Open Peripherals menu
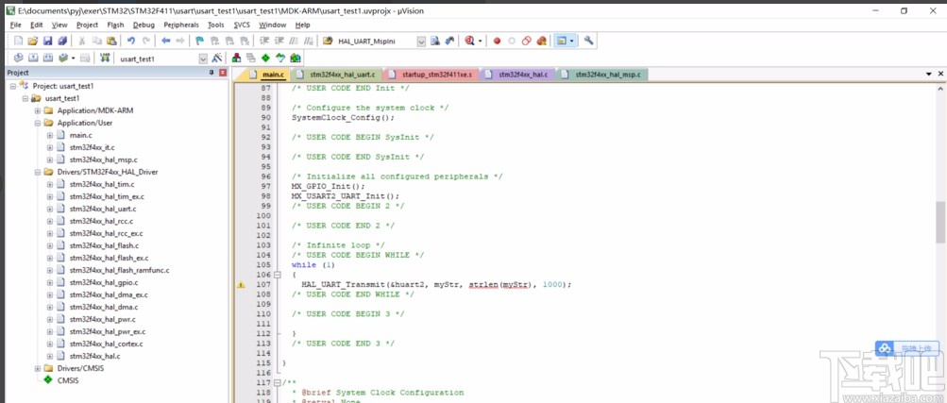The width and height of the screenshot is (947, 403). tap(181, 25)
